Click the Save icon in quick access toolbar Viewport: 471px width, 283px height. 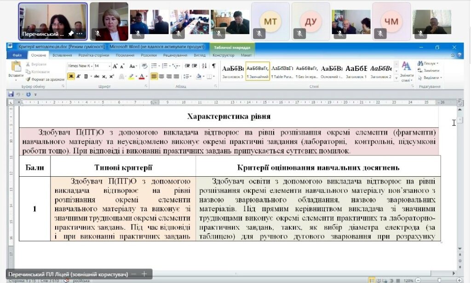coord(11,94)
